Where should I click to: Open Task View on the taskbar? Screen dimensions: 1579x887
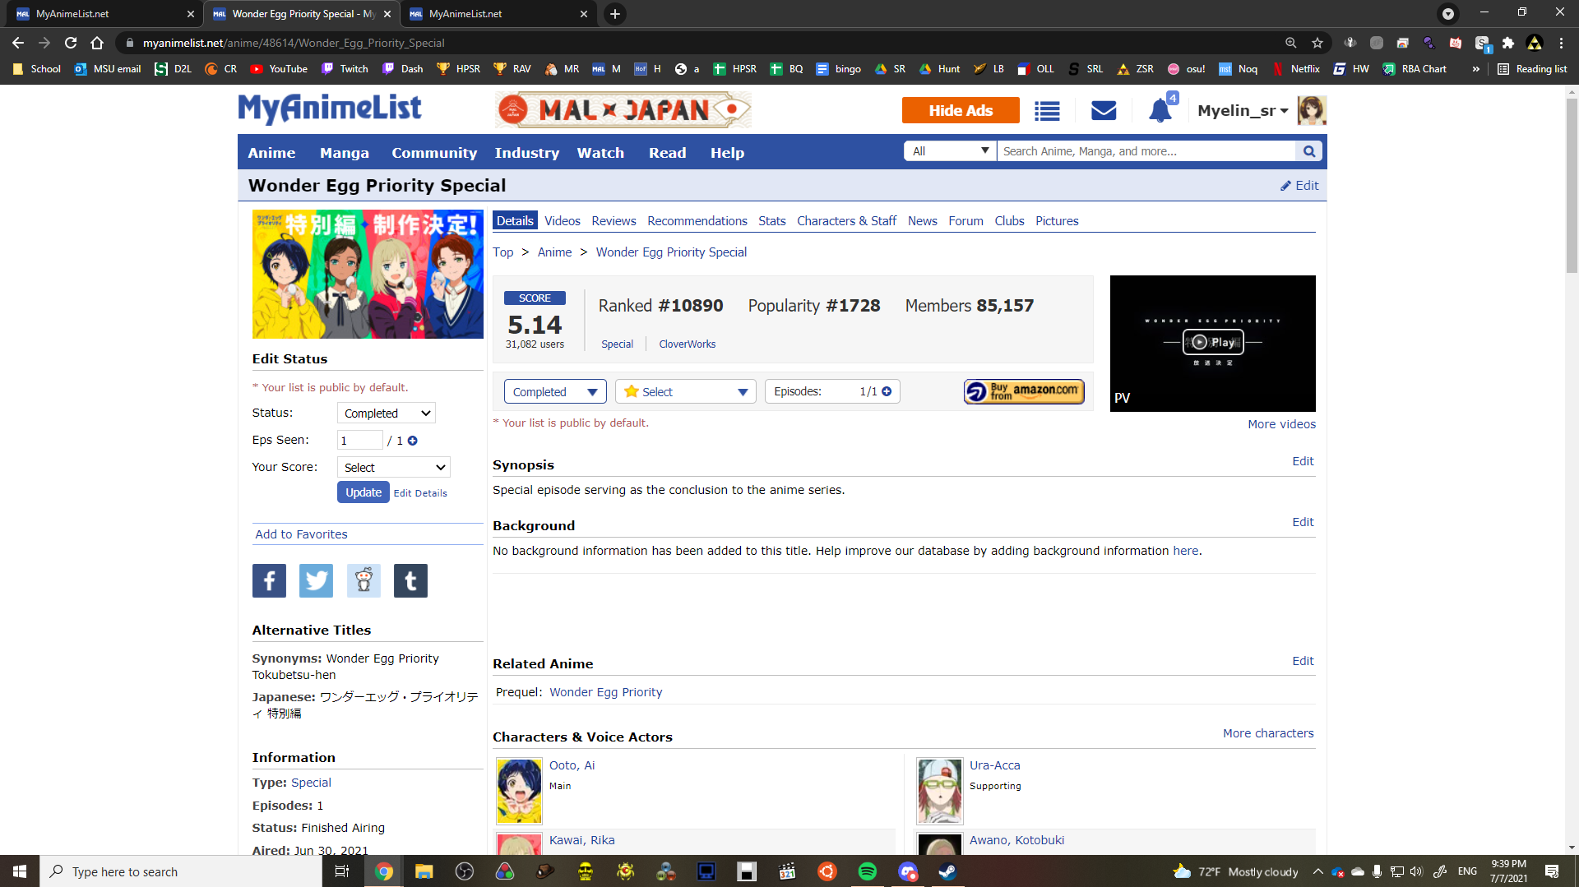(342, 871)
